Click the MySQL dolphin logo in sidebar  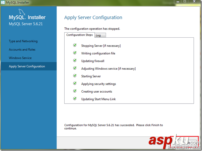(22, 12)
